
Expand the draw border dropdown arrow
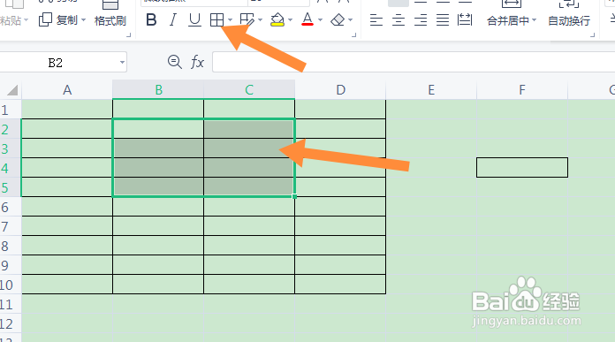tap(260, 19)
